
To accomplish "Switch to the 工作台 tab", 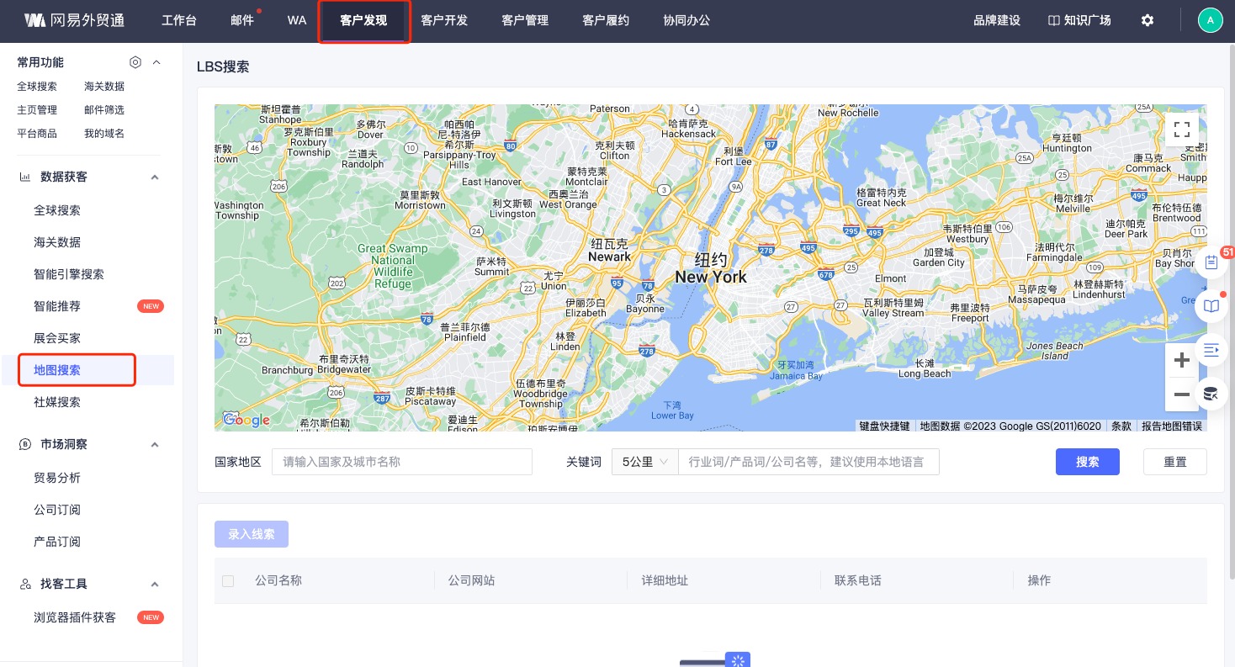I will (179, 20).
